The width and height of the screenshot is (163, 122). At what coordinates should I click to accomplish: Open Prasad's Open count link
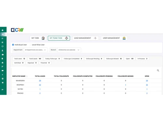[147, 93]
